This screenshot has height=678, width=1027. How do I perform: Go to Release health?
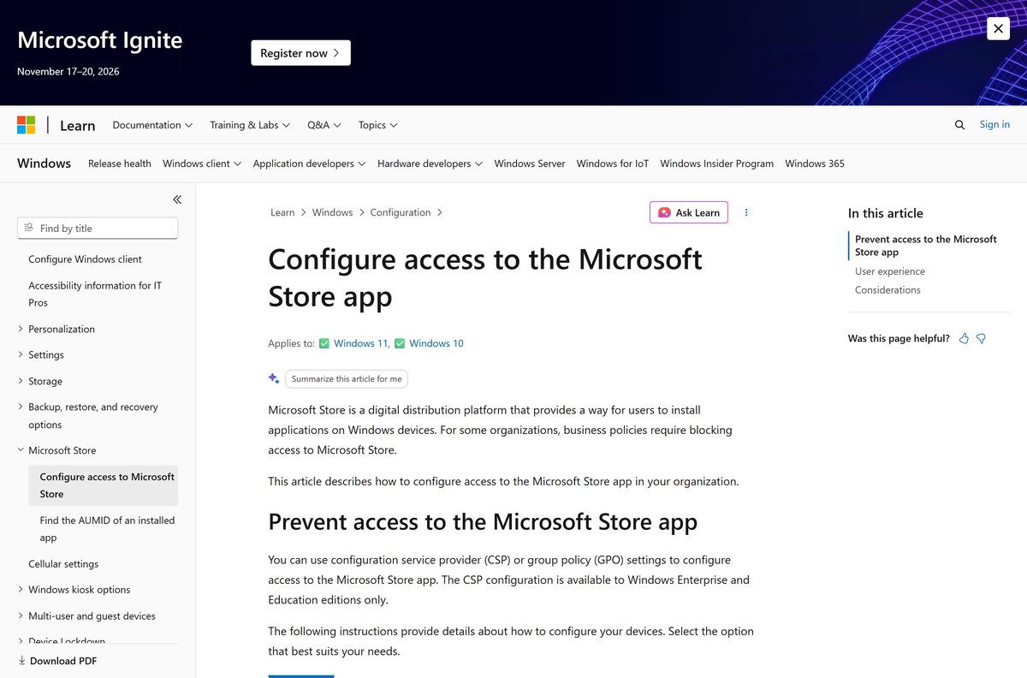coord(120,164)
